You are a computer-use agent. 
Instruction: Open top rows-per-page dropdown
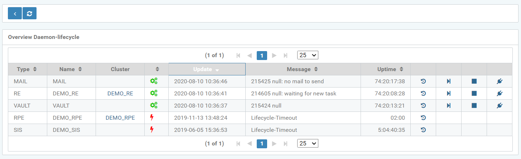tap(308, 55)
